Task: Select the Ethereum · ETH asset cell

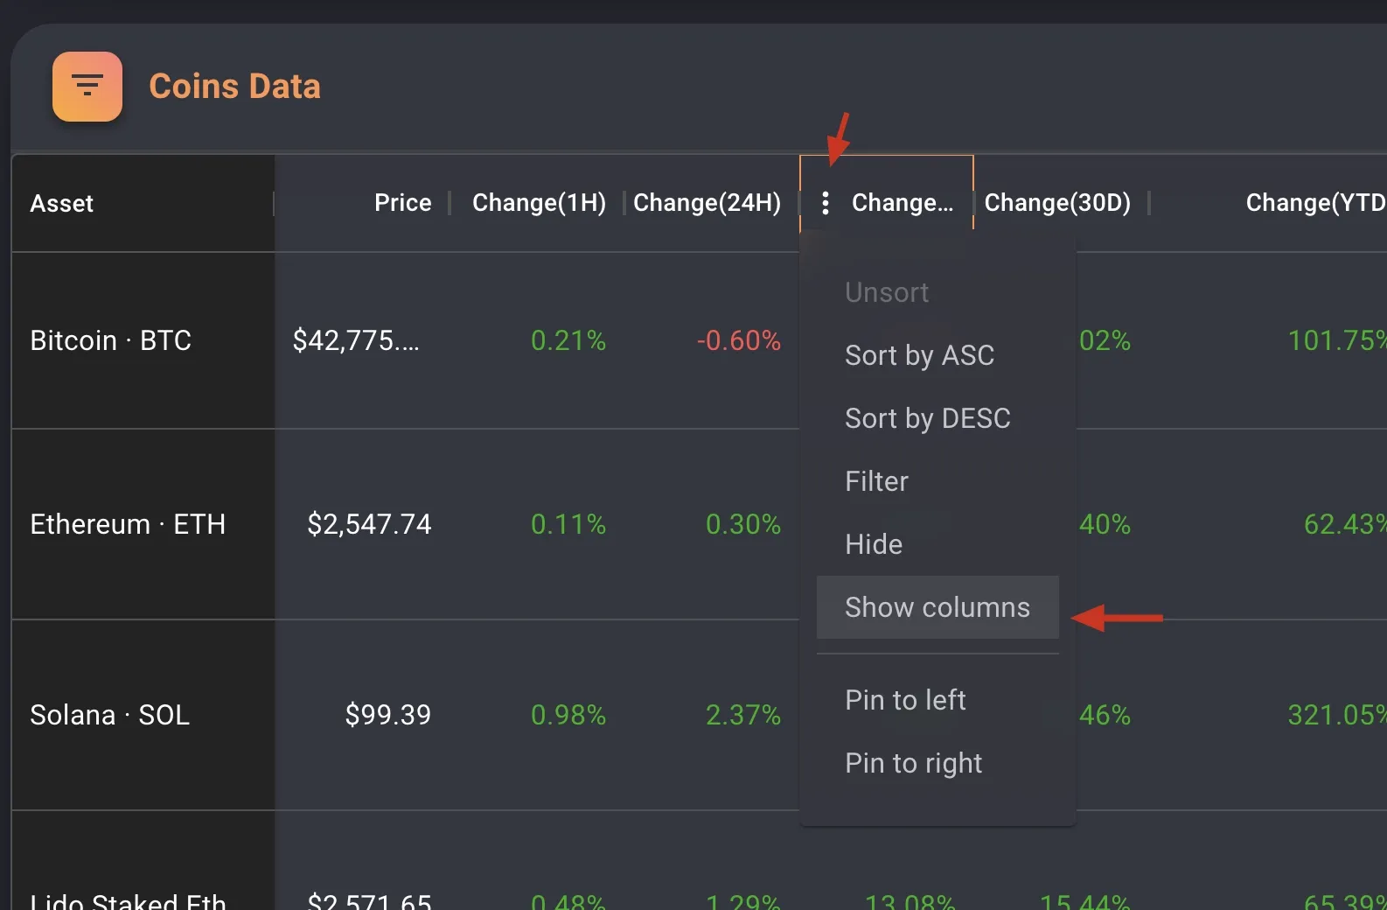Action: click(x=143, y=524)
